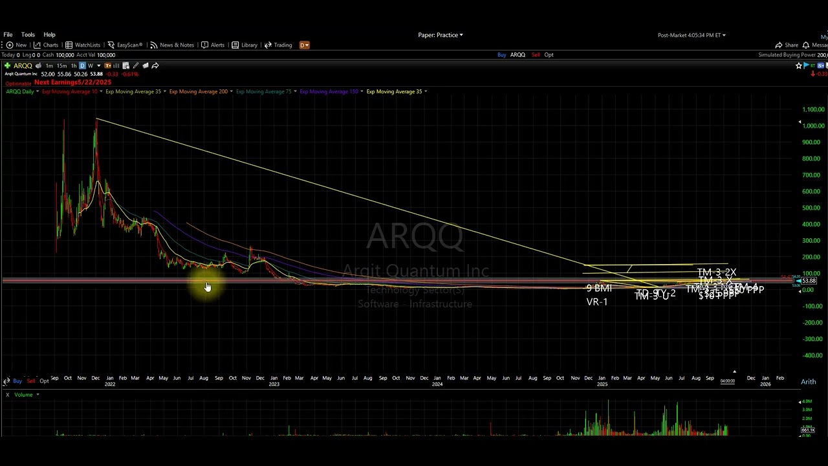The height and width of the screenshot is (466, 828).
Task: Click Buy in the top order bar
Action: pyautogui.click(x=501, y=55)
